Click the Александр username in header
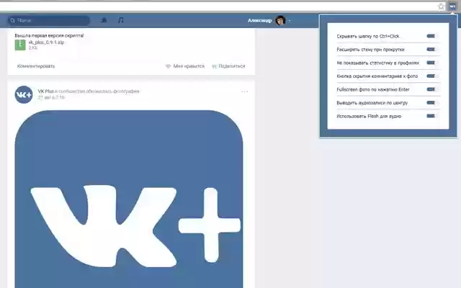The width and height of the screenshot is (461, 288). click(259, 20)
